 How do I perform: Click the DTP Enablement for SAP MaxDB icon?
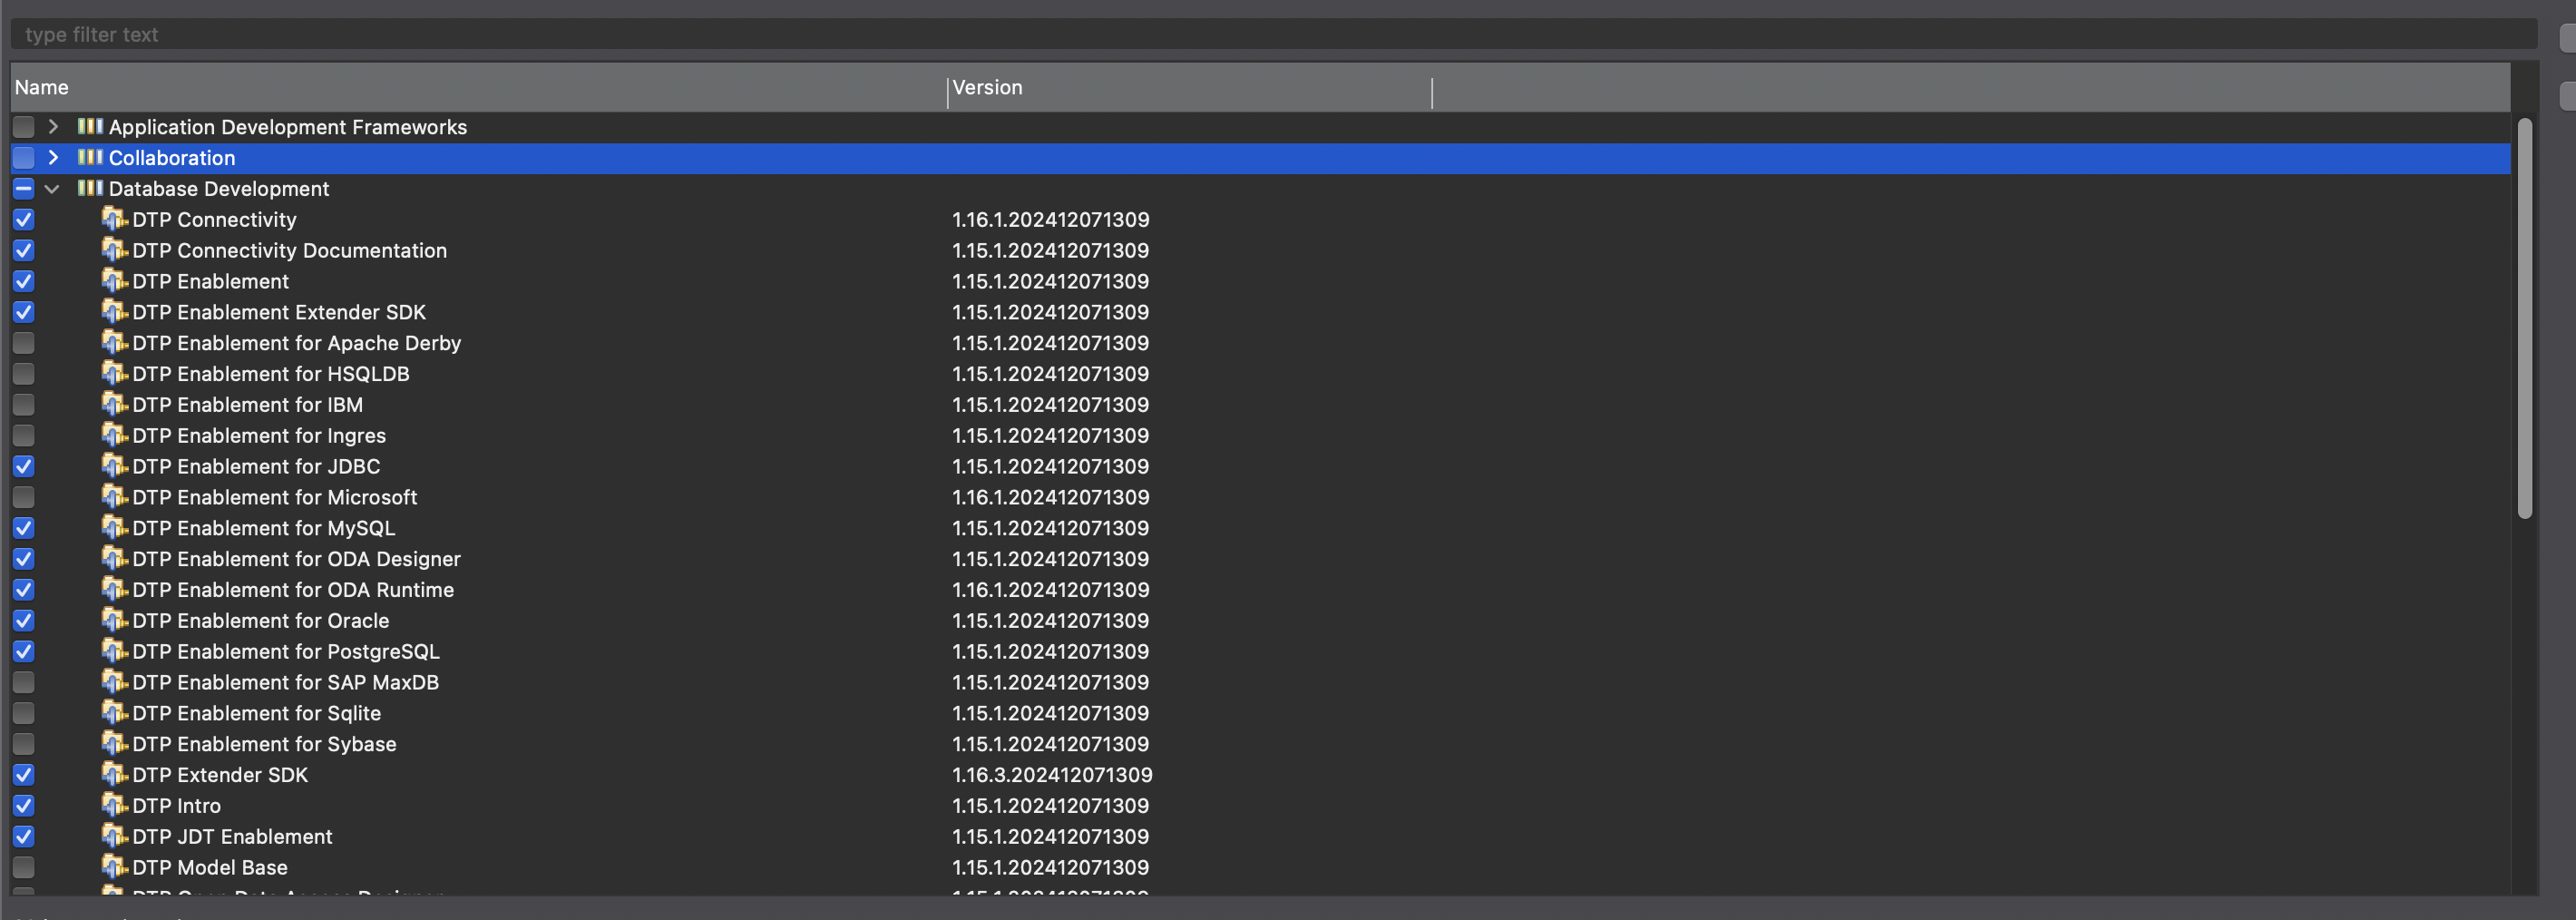[x=115, y=682]
